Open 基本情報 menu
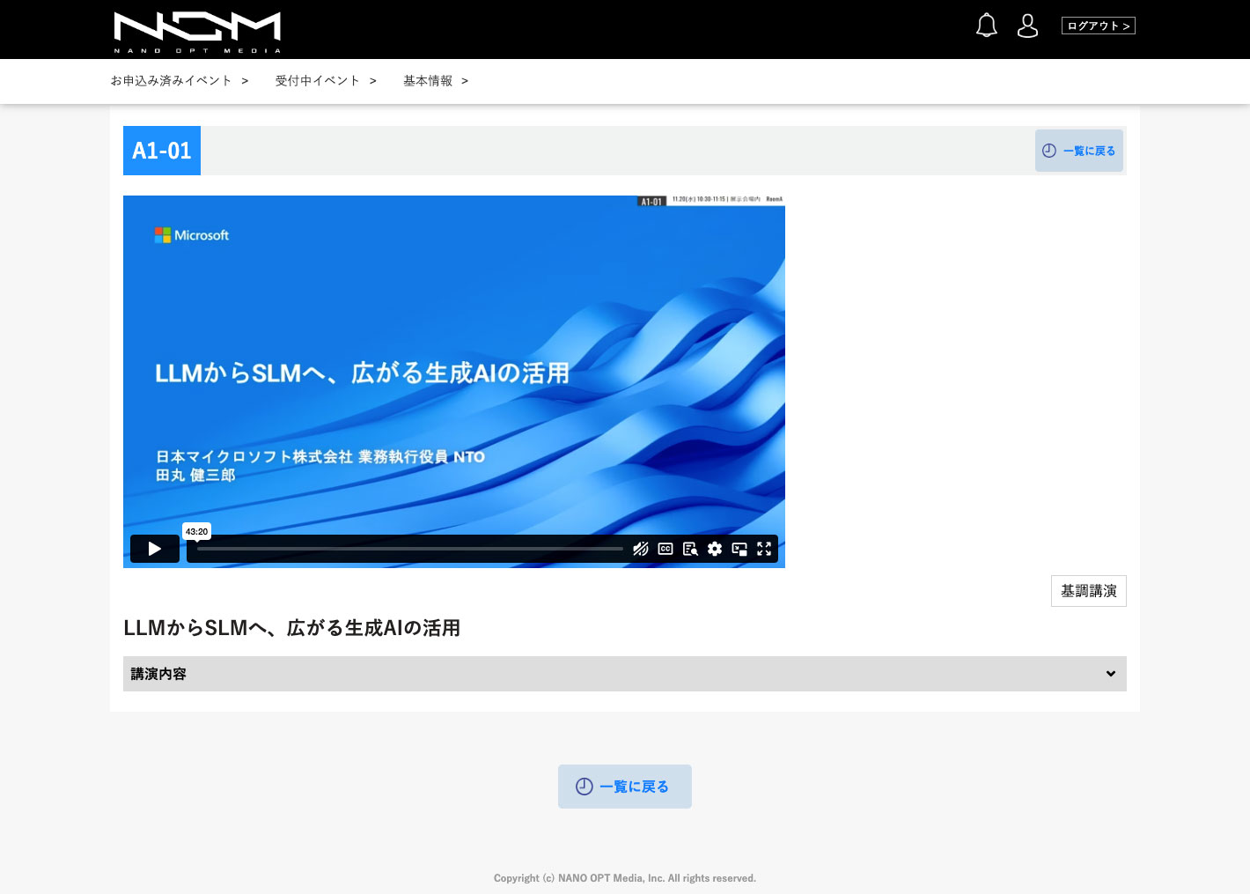The height and width of the screenshot is (894, 1250). (435, 81)
